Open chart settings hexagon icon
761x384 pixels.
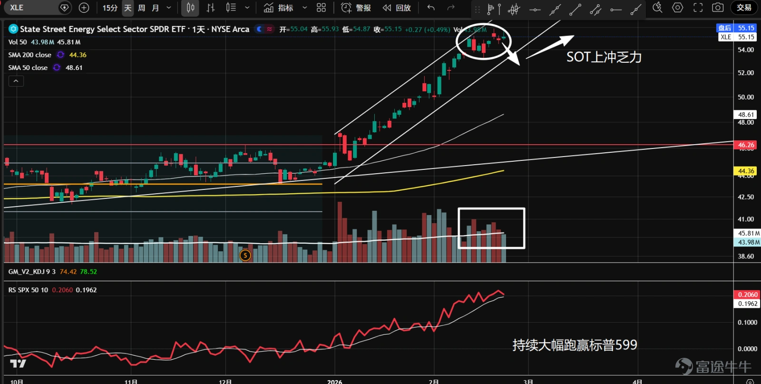[x=678, y=8]
